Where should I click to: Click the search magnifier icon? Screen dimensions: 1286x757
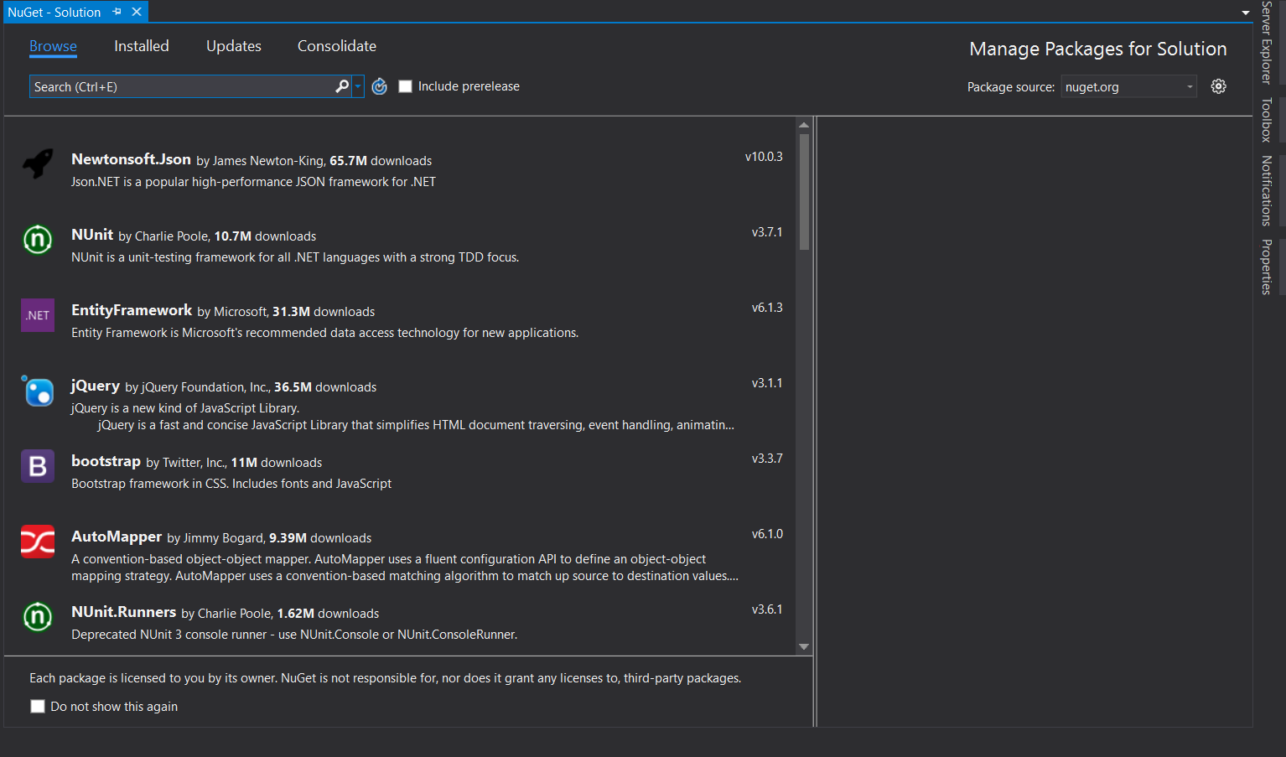tap(342, 86)
